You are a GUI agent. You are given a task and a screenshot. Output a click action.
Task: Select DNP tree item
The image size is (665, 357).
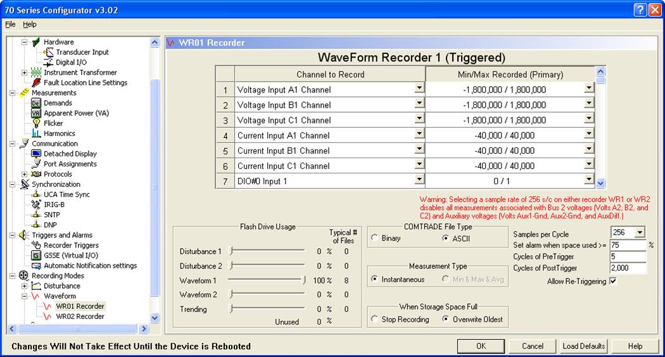(x=50, y=225)
